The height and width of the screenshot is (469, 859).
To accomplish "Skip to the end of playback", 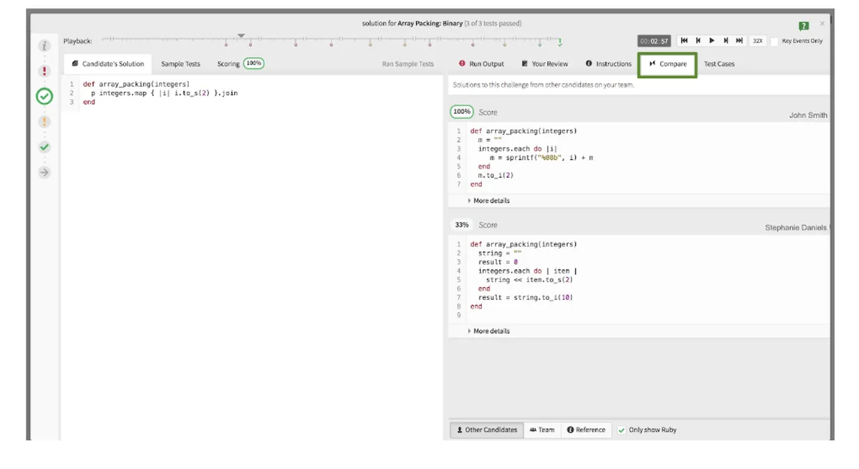I will tap(739, 41).
